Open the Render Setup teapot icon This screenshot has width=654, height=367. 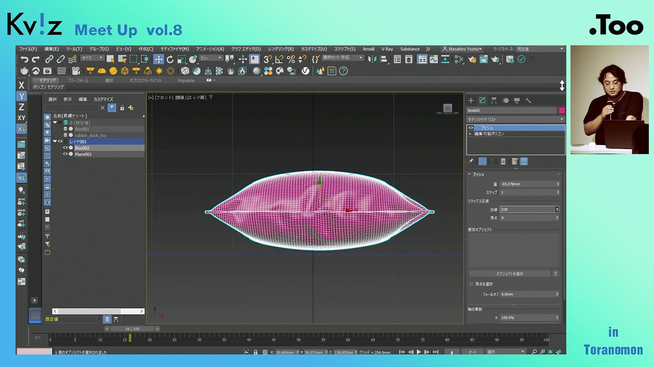pos(472,59)
